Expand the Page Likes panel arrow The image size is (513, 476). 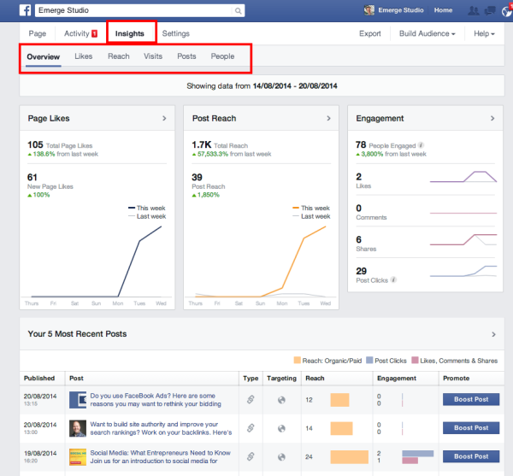point(164,119)
